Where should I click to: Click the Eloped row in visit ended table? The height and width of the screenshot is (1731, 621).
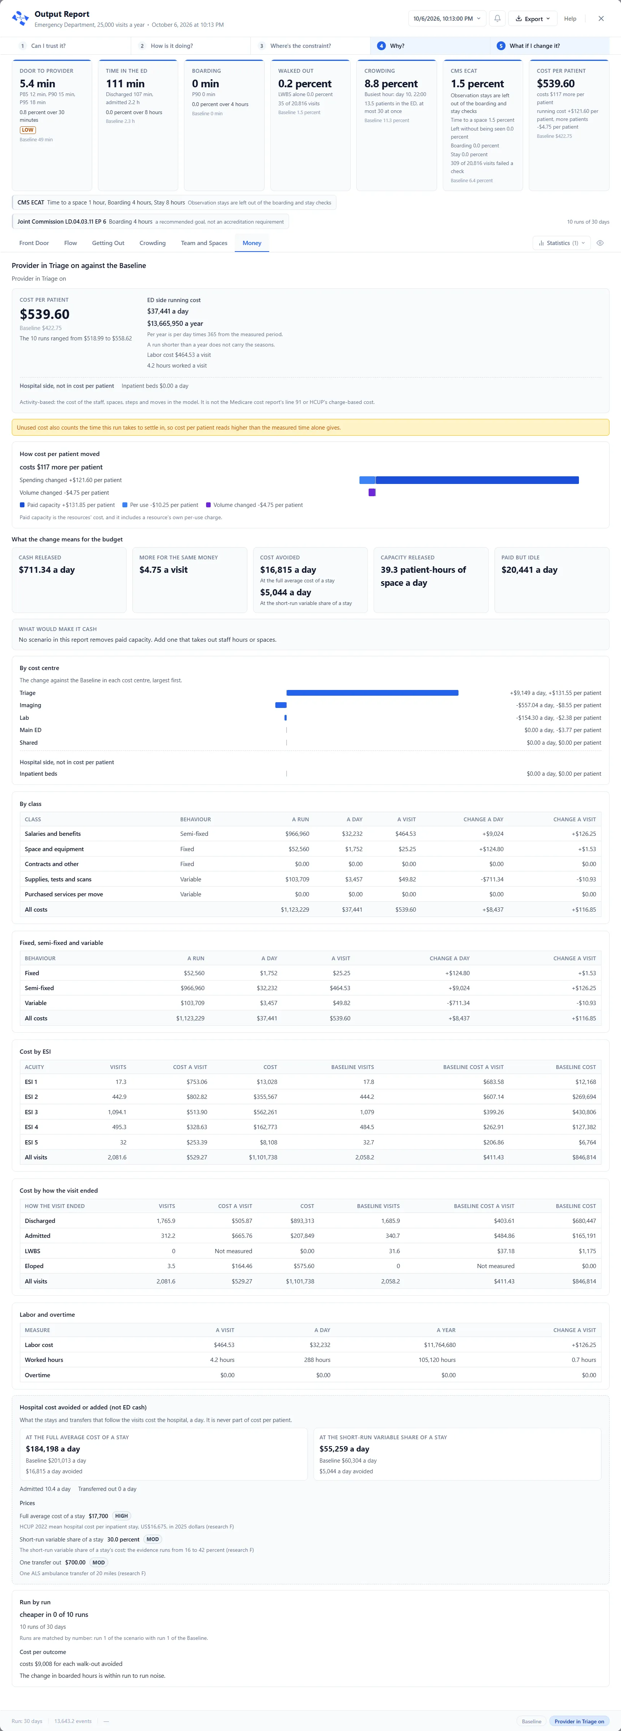(310, 1266)
